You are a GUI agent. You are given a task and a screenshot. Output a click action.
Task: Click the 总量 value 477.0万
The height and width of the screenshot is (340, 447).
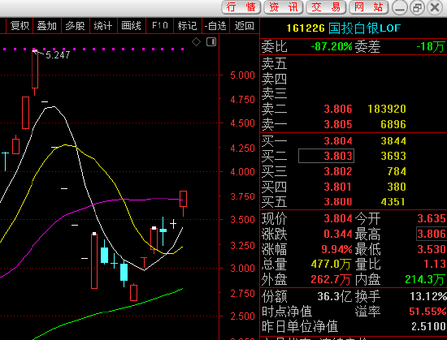(331, 265)
